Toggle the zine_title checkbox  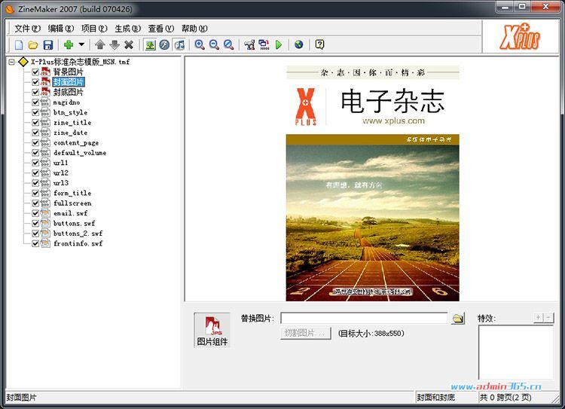35,123
